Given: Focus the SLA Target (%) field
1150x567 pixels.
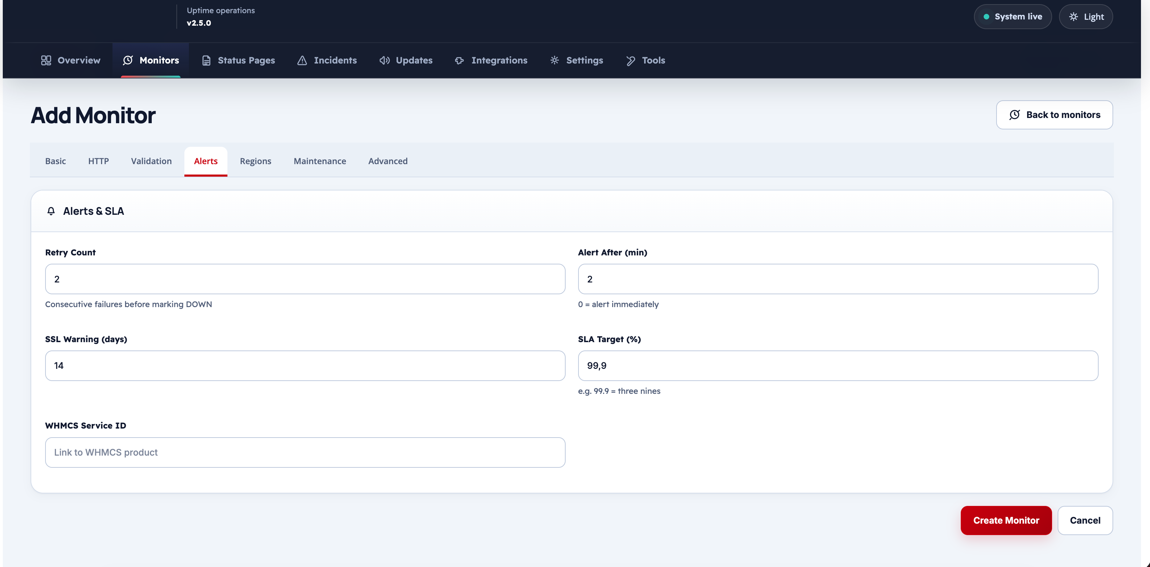Looking at the screenshot, I should (x=838, y=366).
